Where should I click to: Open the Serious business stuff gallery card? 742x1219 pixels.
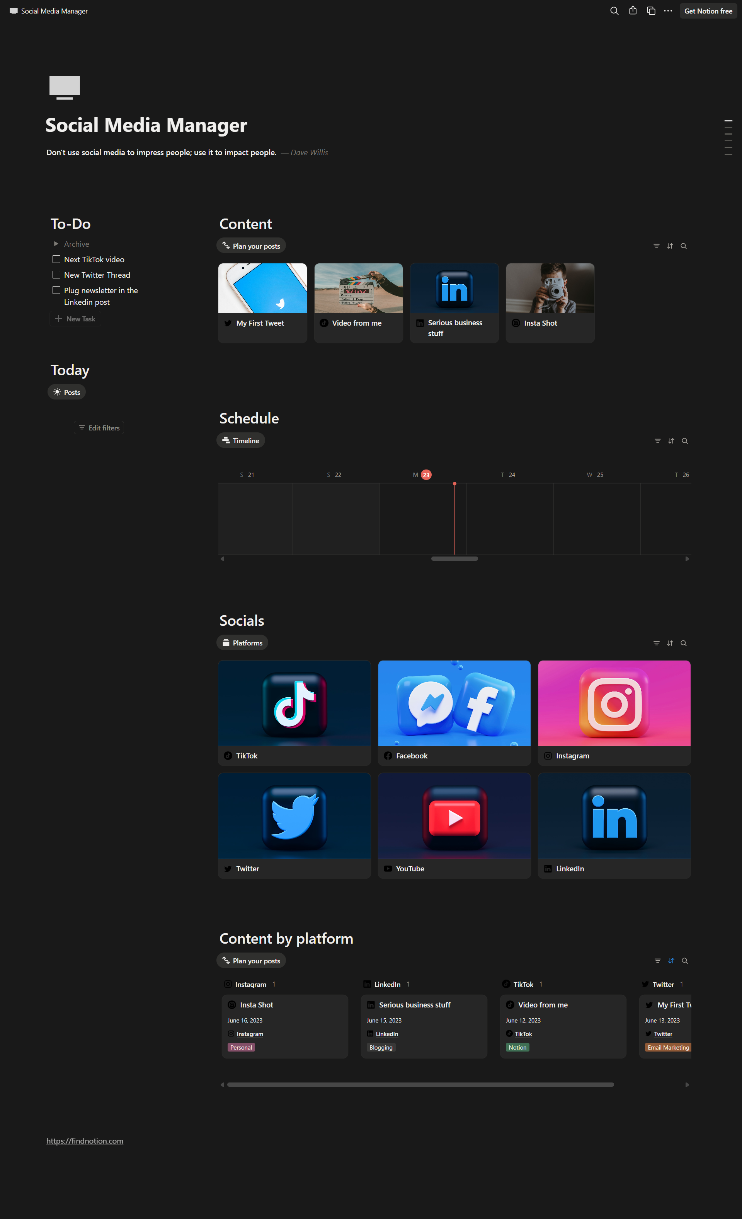tap(454, 303)
